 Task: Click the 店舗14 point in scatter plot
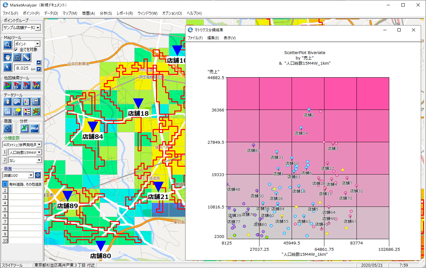pyautogui.click(x=301, y=128)
